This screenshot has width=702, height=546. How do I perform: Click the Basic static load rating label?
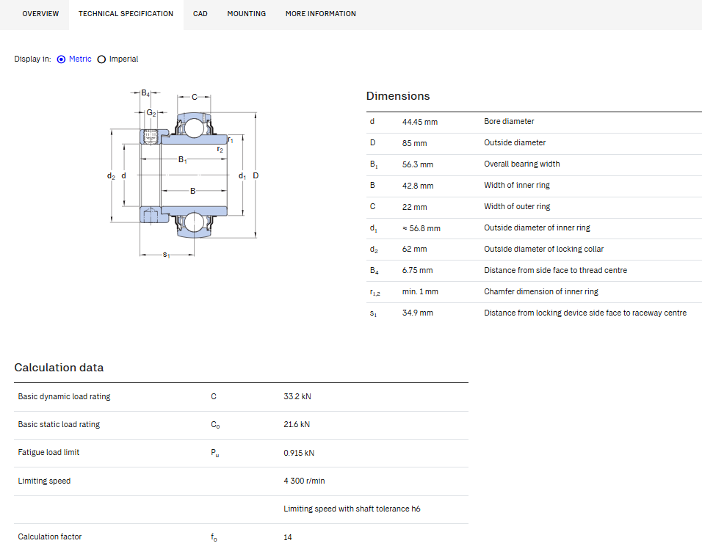coord(59,424)
